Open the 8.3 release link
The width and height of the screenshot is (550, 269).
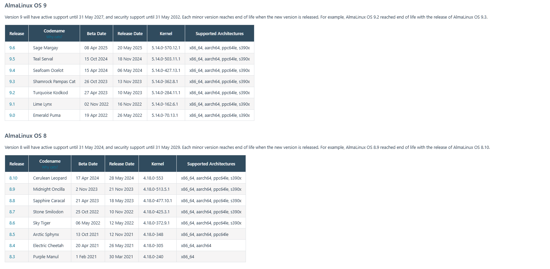pyautogui.click(x=12, y=257)
